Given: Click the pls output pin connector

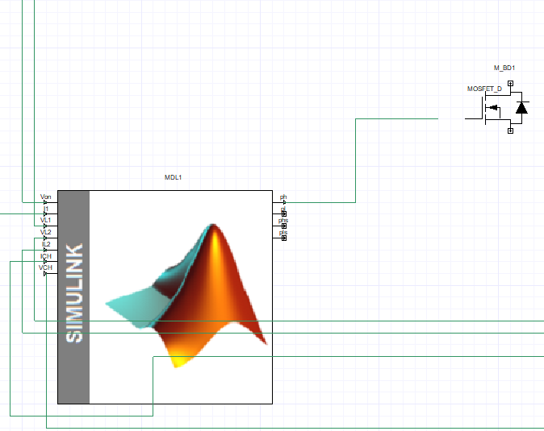Looking at the screenshot, I should tap(284, 238).
